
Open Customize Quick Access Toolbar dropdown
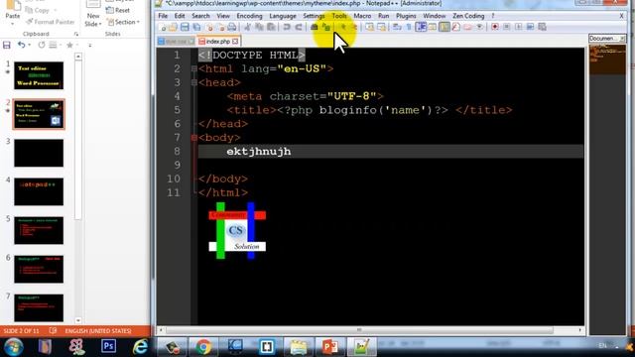(90, 46)
